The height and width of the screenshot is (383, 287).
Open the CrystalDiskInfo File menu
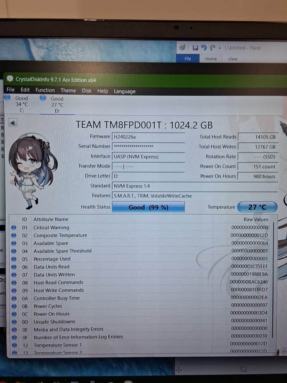tap(11, 90)
